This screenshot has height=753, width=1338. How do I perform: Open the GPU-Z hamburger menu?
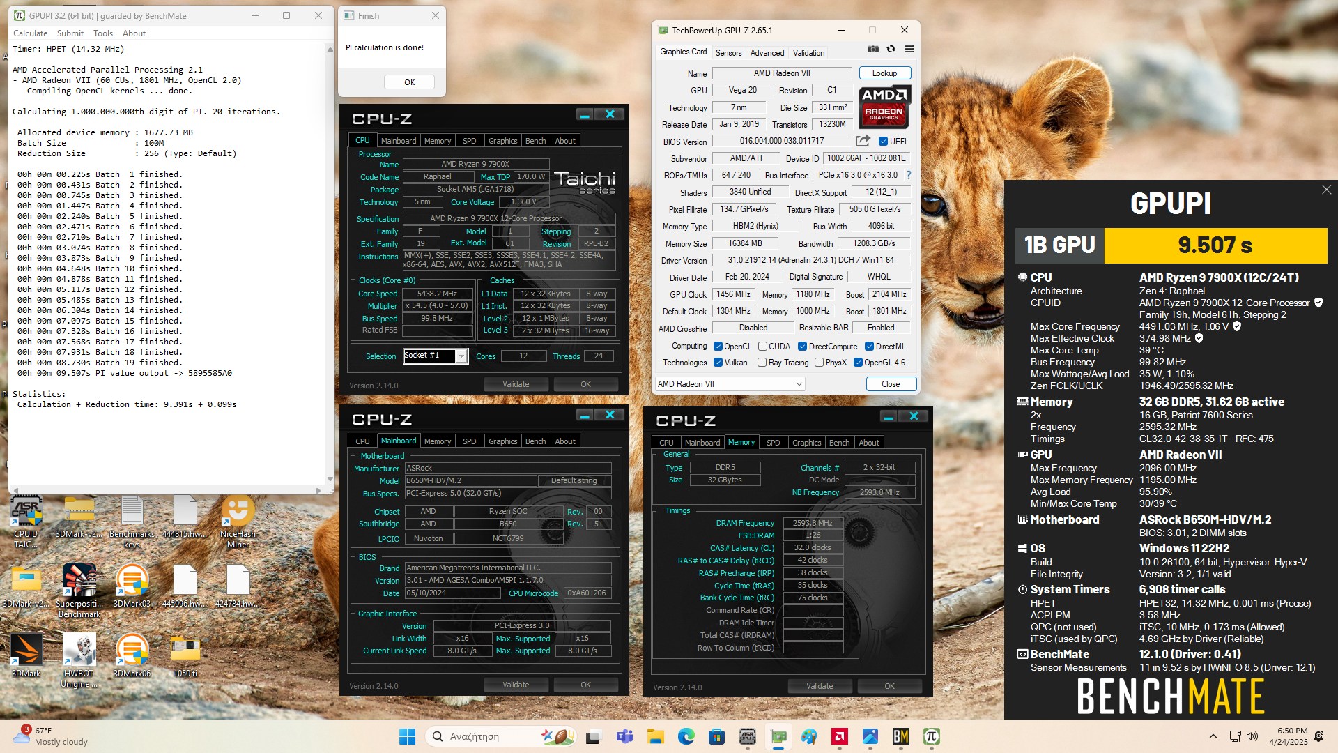coord(909,50)
